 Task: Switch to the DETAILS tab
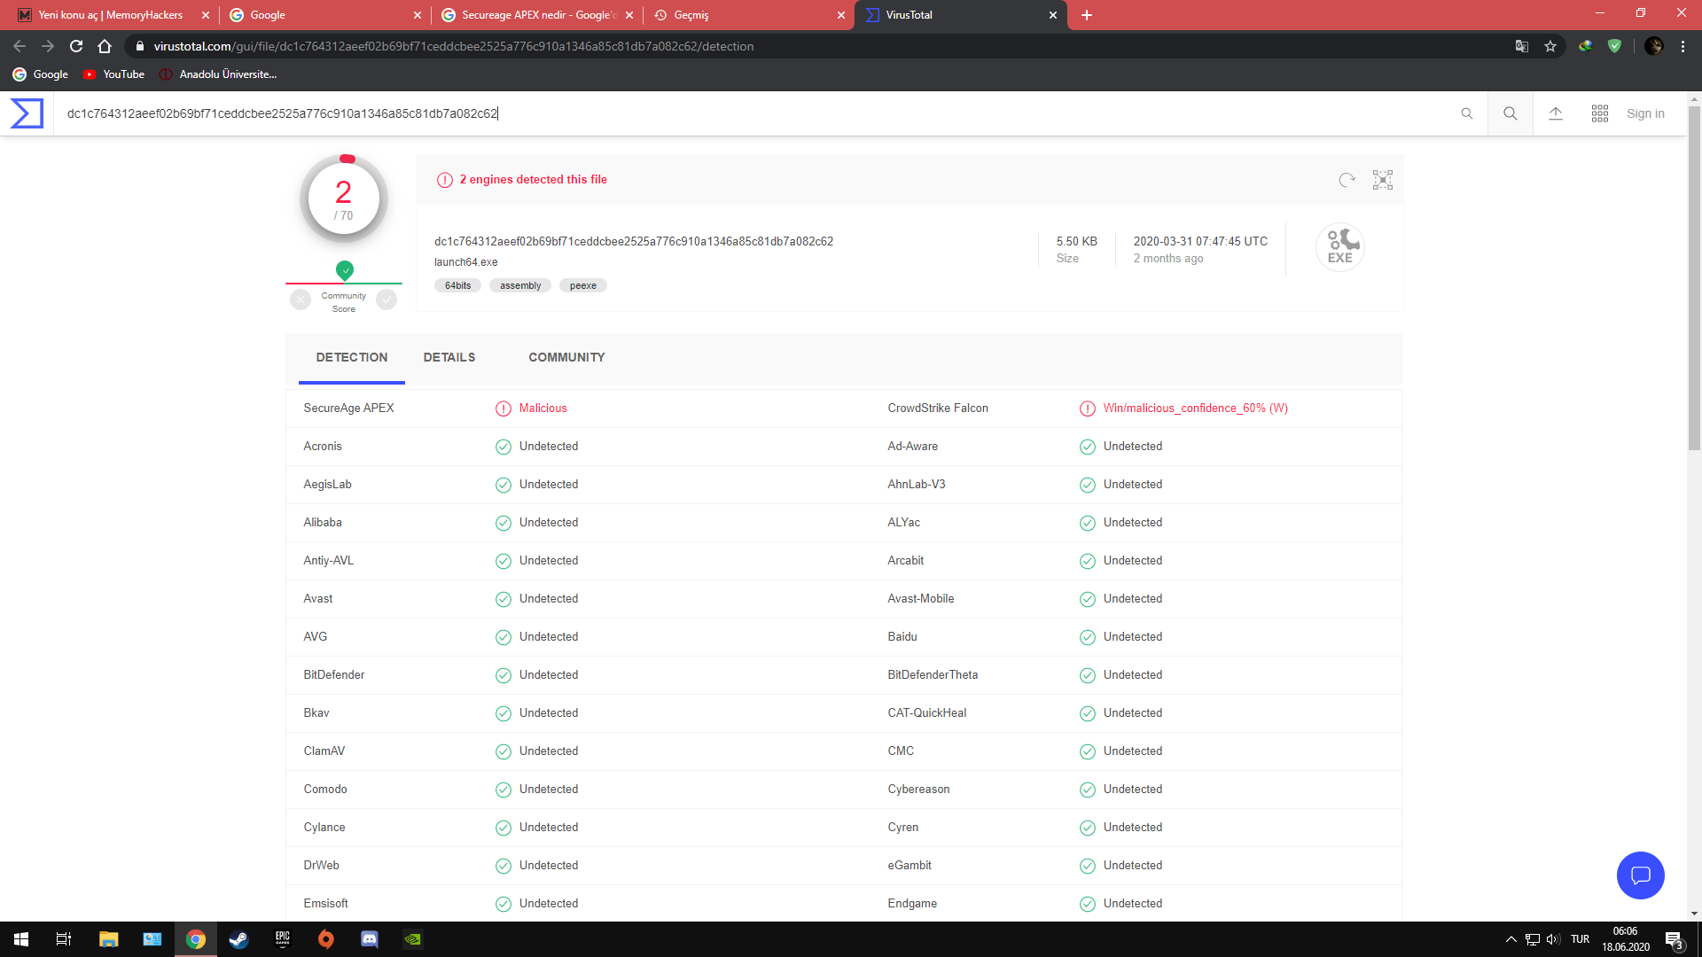click(x=449, y=357)
